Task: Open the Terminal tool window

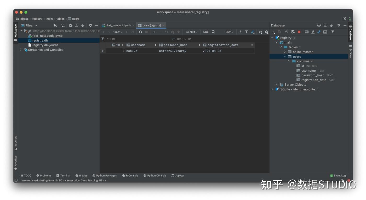Action: (x=63, y=175)
